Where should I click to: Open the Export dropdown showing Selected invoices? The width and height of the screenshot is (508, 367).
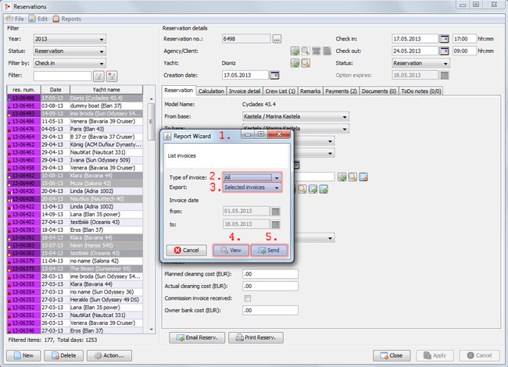pos(252,187)
